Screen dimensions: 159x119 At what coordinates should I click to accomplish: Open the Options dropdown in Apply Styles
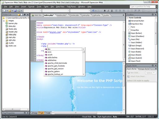click(150, 73)
